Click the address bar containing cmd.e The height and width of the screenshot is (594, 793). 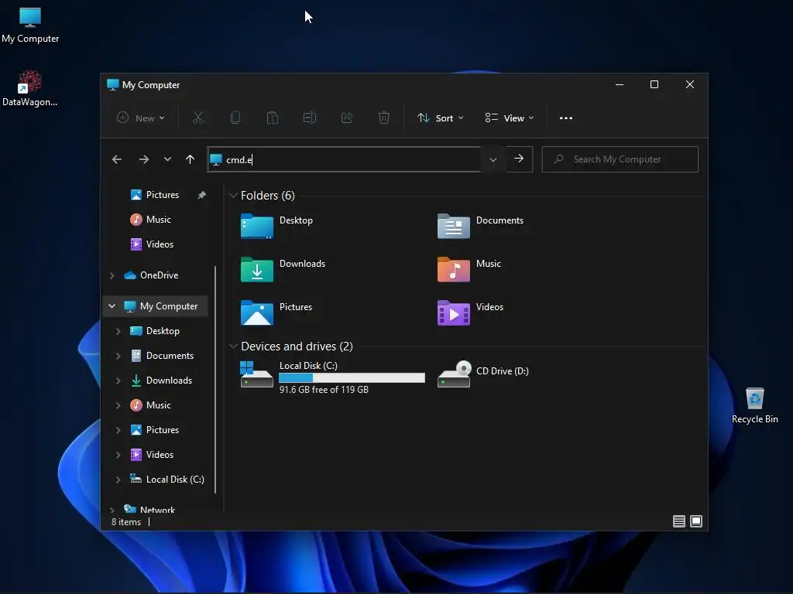(x=344, y=159)
